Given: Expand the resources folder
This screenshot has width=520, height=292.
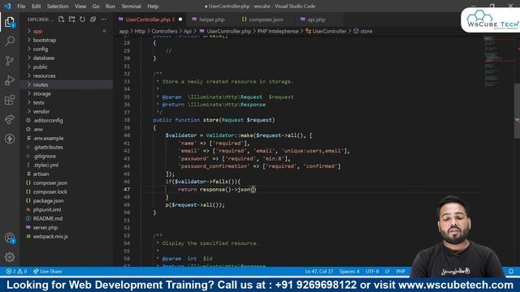Looking at the screenshot, I should tap(67, 75).
